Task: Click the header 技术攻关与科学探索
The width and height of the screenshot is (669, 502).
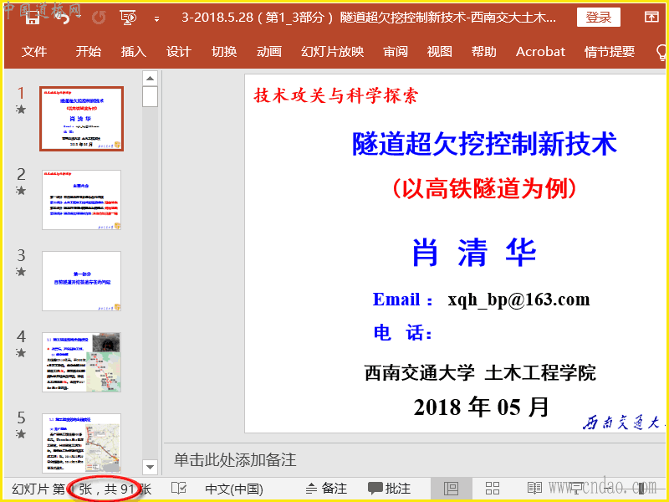Action: [x=336, y=95]
